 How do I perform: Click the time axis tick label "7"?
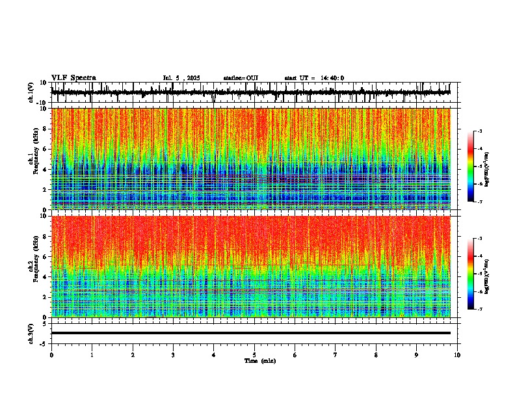point(336,355)
